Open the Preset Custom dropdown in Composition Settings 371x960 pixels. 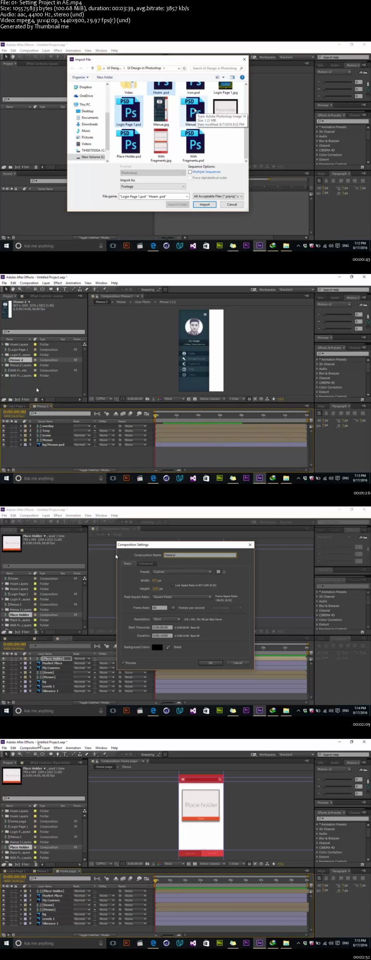pos(182,572)
